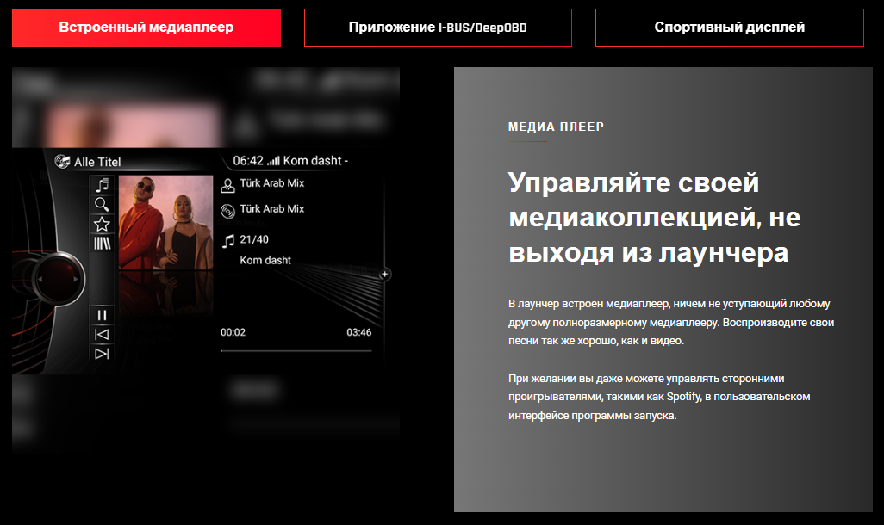Viewport: 884px width, 525px height.
Task: Select the music note icon in player sidebar
Action: [102, 185]
